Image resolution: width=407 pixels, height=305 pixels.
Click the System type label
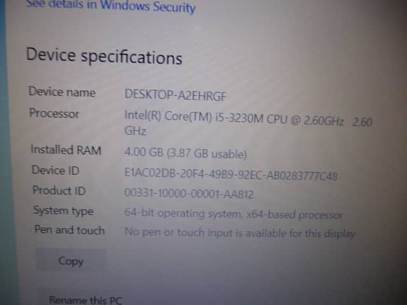pyautogui.click(x=64, y=210)
